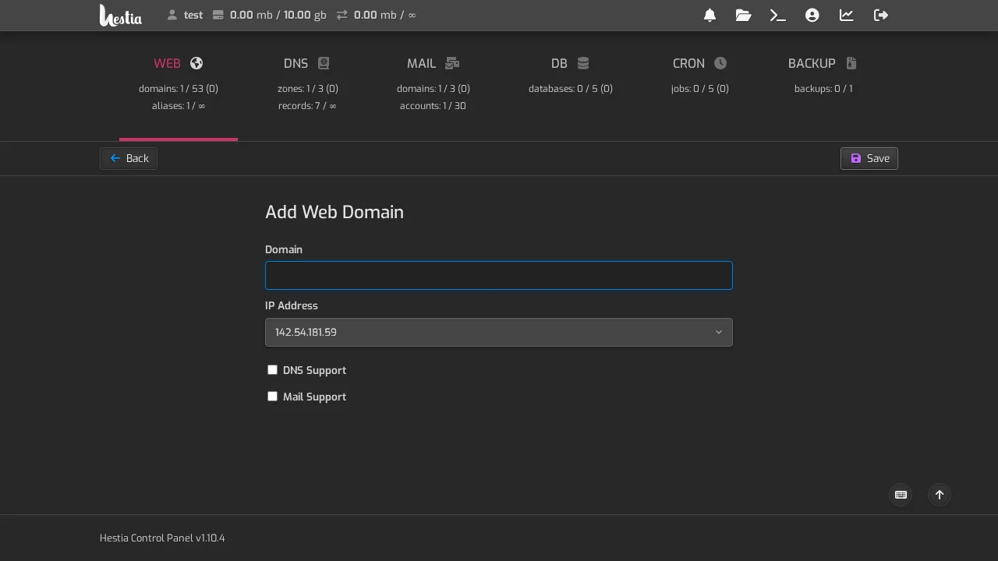Click the disk usage icon
The width and height of the screenshot is (998, 561).
pyautogui.click(x=218, y=15)
